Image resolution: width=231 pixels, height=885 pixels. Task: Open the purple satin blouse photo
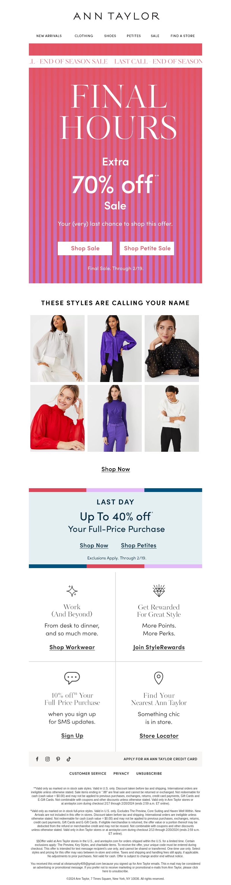point(114,348)
